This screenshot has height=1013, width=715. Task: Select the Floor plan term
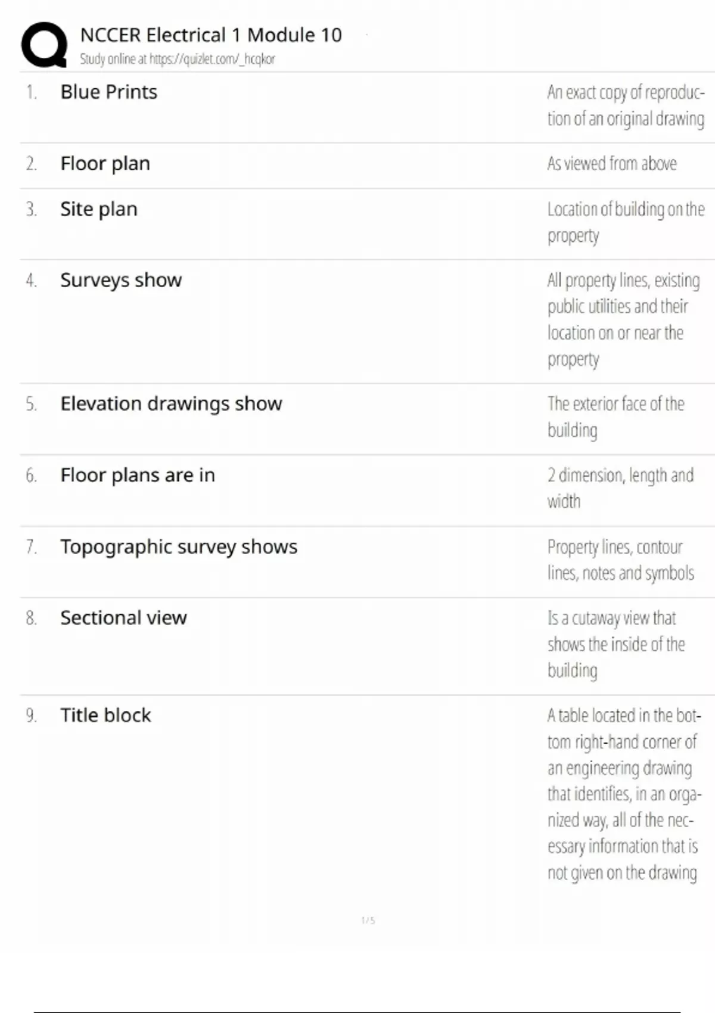(x=105, y=163)
